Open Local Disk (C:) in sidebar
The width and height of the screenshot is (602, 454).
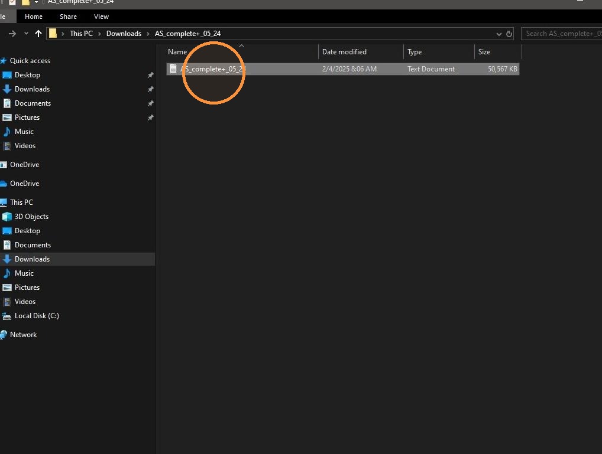click(37, 316)
